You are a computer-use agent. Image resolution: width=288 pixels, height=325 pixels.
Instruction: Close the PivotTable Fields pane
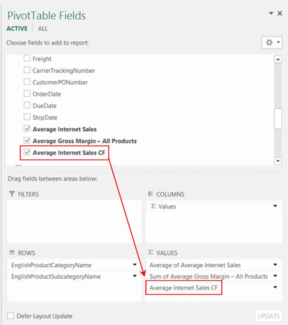[280, 14]
